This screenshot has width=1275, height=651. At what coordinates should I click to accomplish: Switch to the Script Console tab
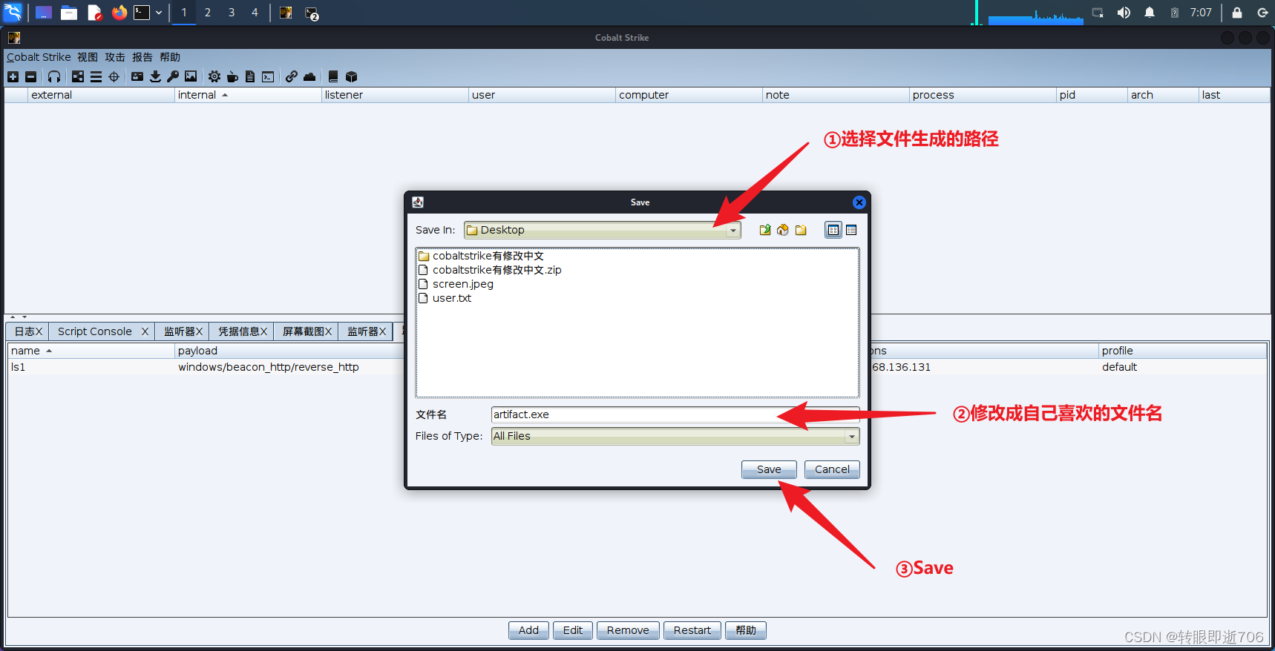click(x=102, y=331)
